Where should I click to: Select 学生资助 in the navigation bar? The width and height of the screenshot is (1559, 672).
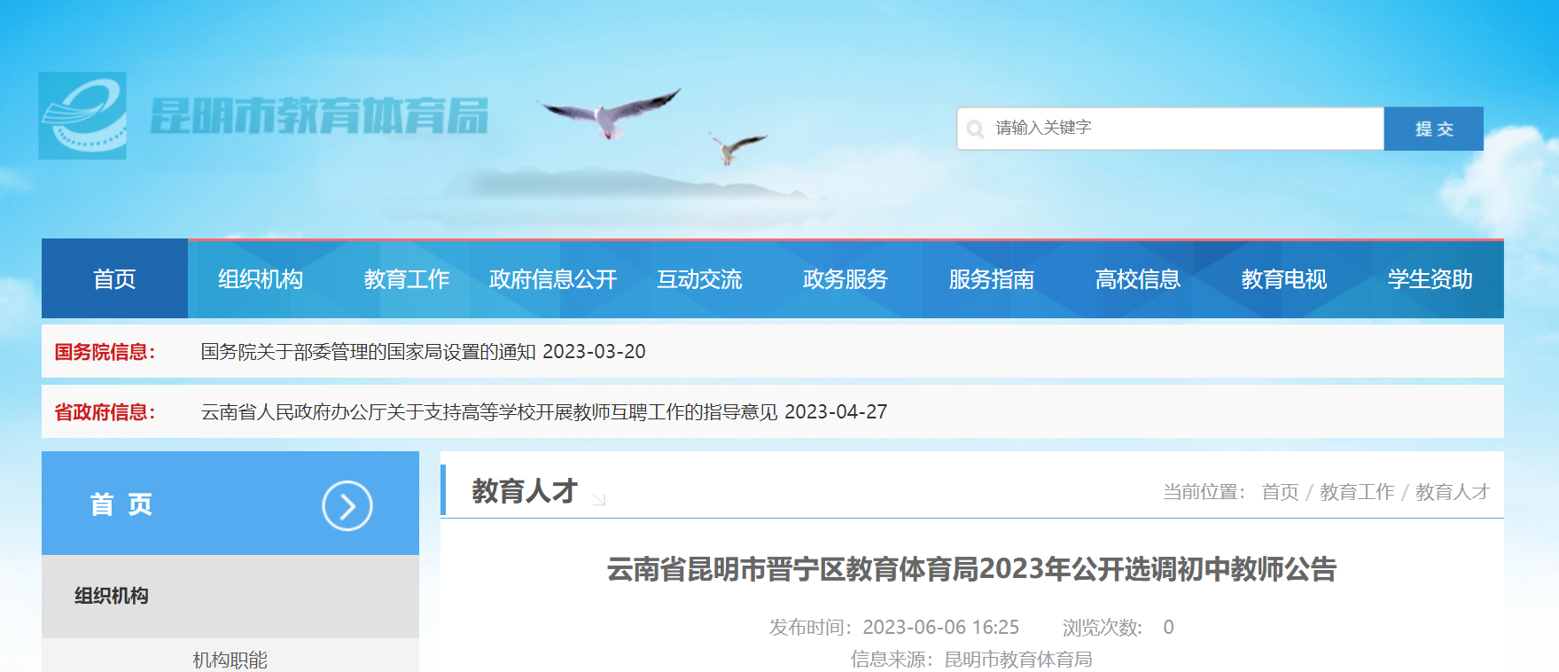(x=1430, y=279)
